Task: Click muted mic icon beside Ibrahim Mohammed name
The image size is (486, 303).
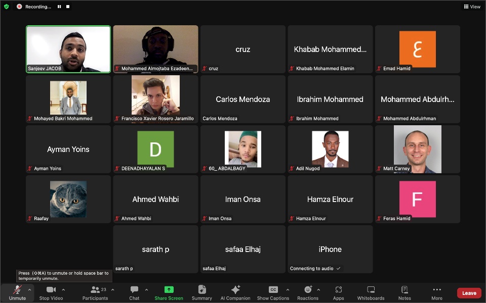Action: (292, 118)
